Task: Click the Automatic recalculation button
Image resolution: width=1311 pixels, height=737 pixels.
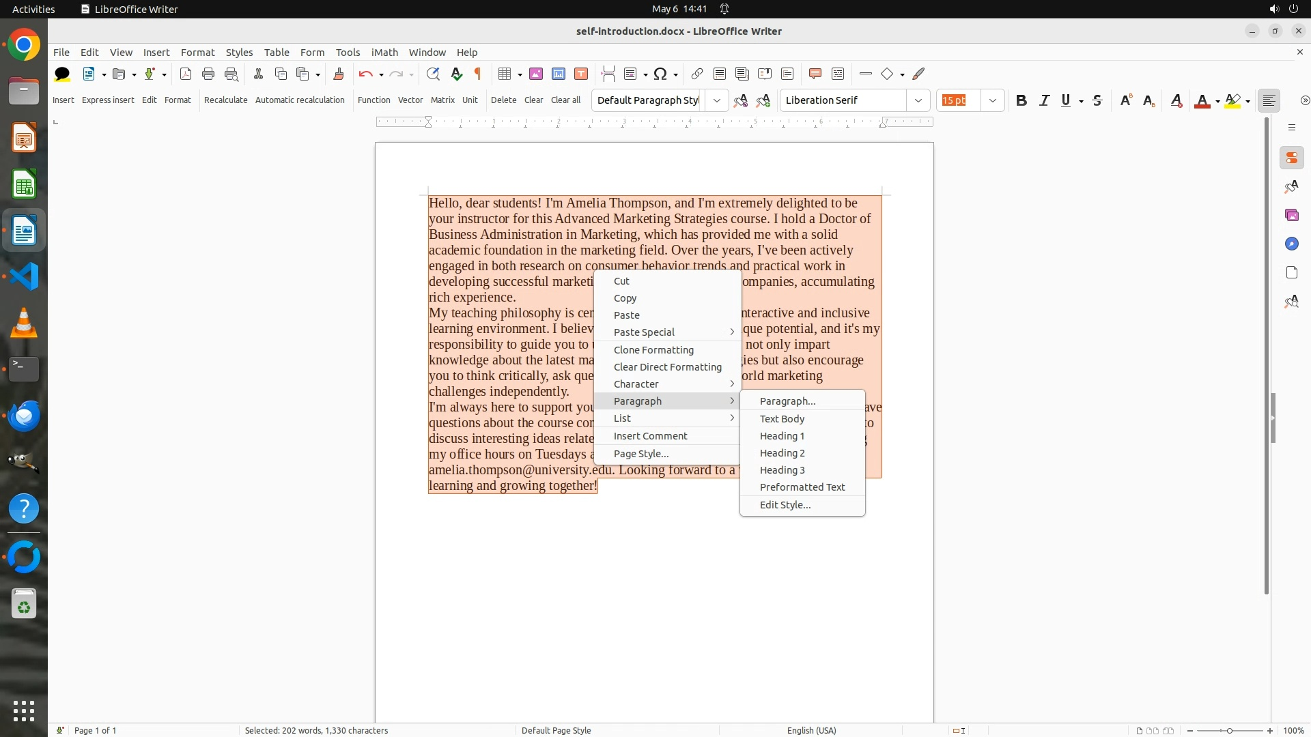Action: 300,100
